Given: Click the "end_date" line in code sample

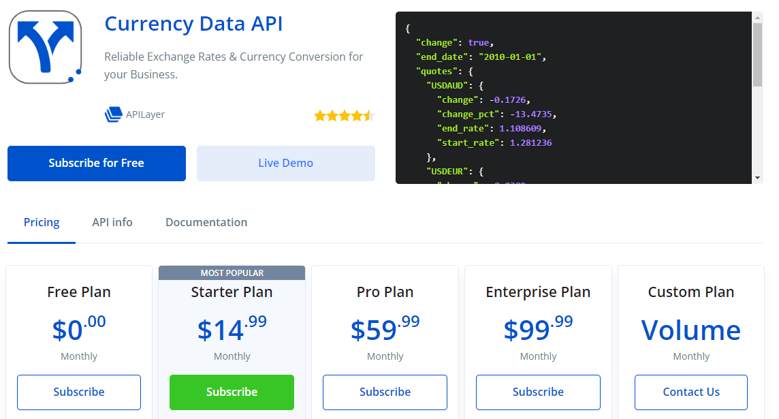Looking at the screenshot, I should point(481,57).
